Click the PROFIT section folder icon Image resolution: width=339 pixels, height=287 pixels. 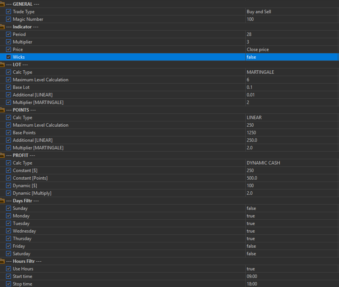(2, 155)
